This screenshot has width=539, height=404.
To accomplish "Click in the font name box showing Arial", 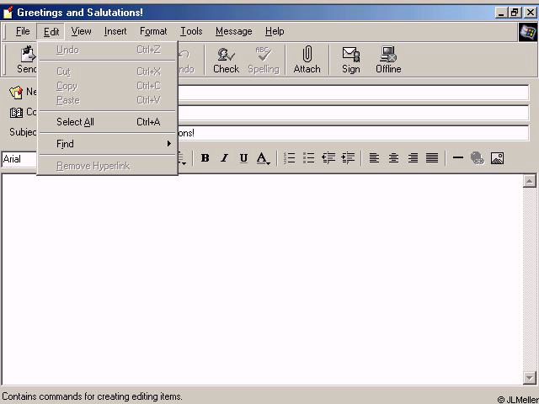I will click(19, 159).
